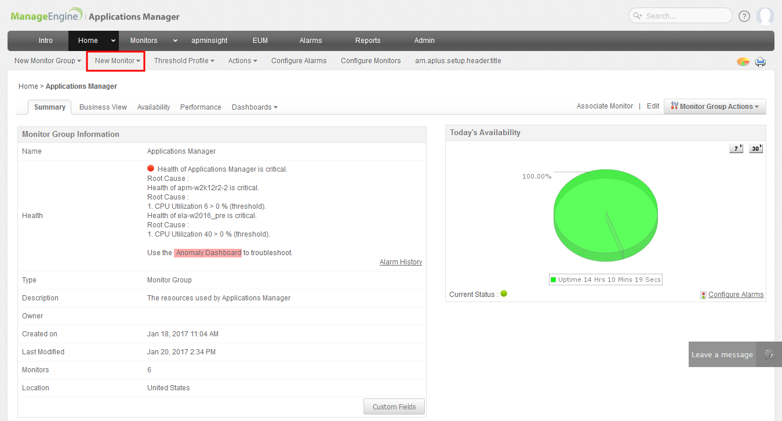Expand the New Monitor dropdown
The height and width of the screenshot is (421, 782).
click(x=115, y=61)
